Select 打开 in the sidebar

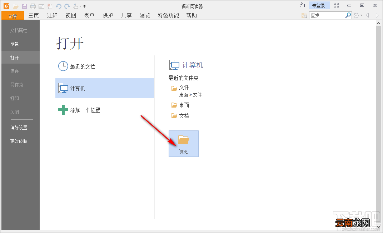pos(20,58)
